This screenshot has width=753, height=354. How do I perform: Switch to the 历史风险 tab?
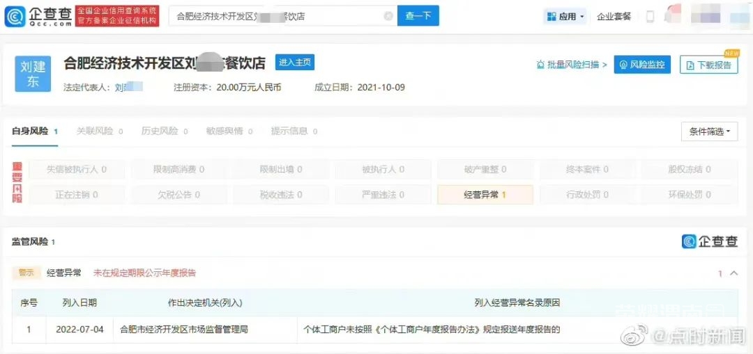pyautogui.click(x=165, y=131)
